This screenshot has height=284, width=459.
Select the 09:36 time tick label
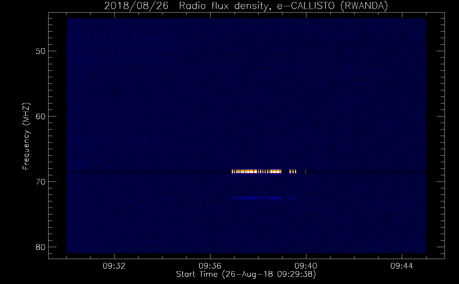pyautogui.click(x=210, y=266)
